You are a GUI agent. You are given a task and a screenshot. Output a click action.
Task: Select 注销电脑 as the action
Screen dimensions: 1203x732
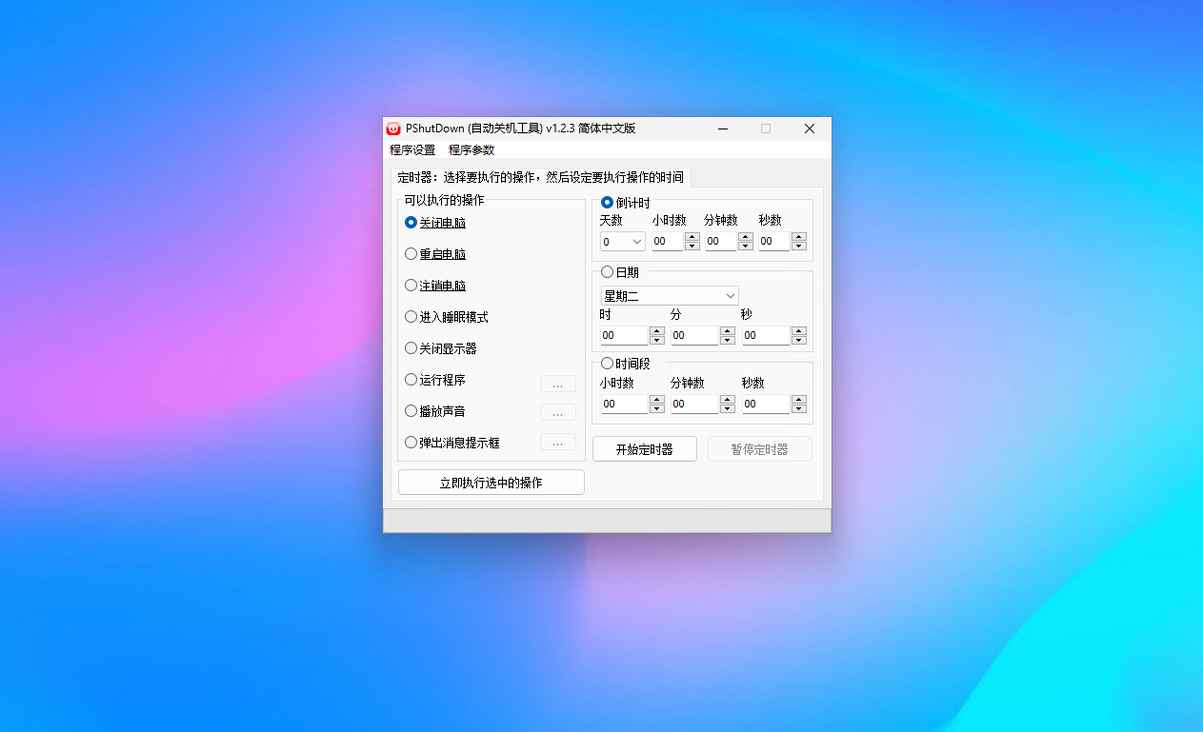[x=410, y=286]
